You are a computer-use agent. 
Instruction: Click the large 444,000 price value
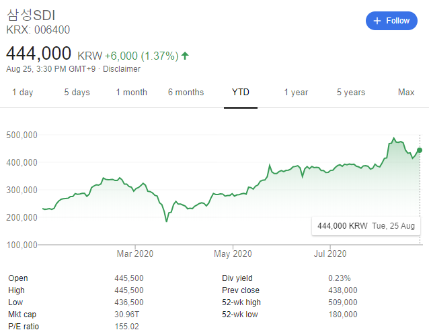click(38, 53)
